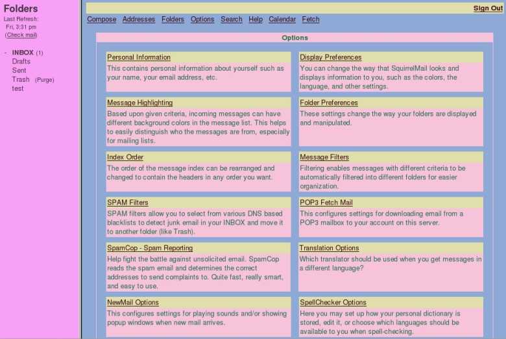Open SpellChecker Options
506x339 pixels.
333,303
